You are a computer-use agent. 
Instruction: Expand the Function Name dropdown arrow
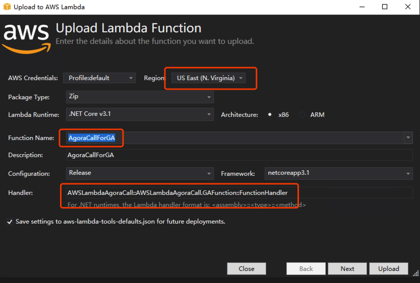[x=408, y=137]
